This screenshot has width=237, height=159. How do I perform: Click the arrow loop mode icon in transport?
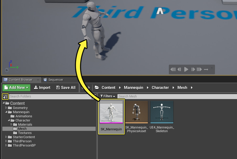[x=206, y=69]
